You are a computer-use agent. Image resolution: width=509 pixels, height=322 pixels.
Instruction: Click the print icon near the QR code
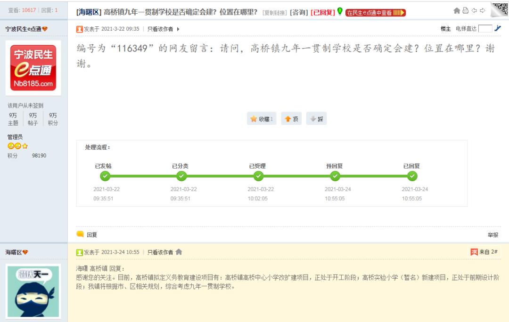(466, 10)
